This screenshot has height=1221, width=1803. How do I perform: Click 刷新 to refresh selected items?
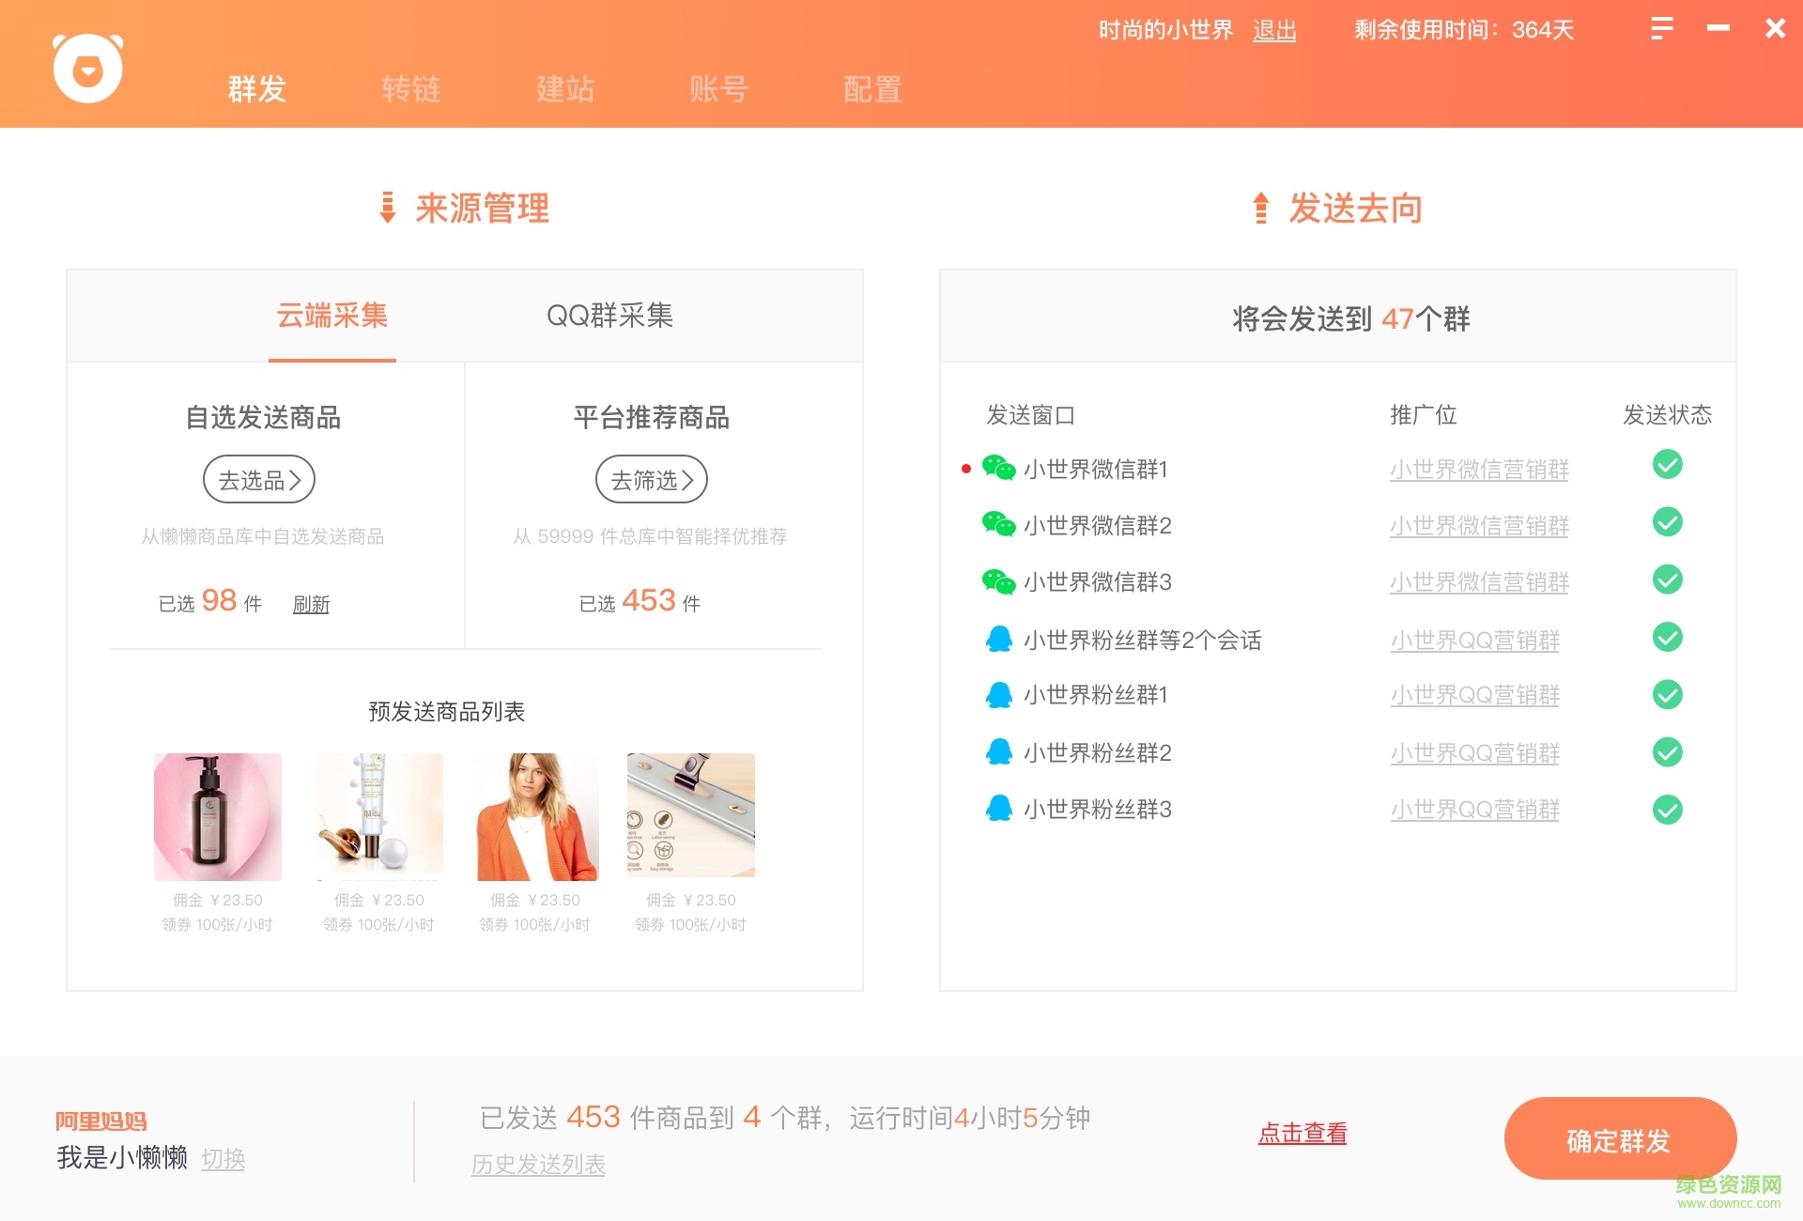click(312, 604)
